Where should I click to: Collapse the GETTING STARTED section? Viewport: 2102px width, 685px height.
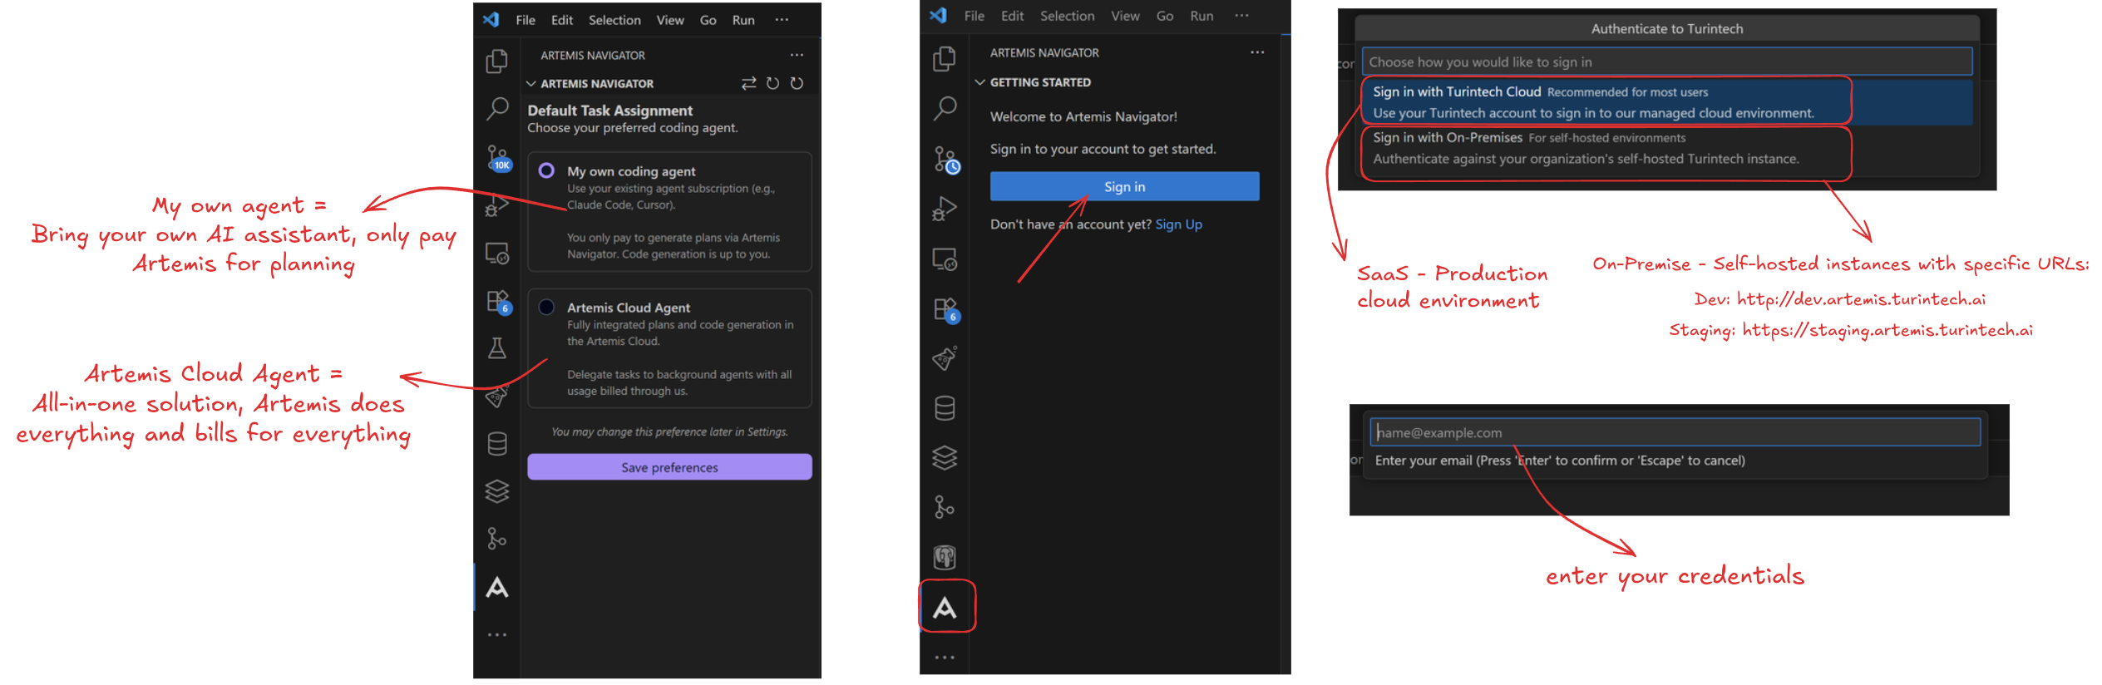click(980, 82)
